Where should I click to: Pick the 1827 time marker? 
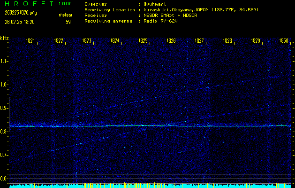pos(199,41)
